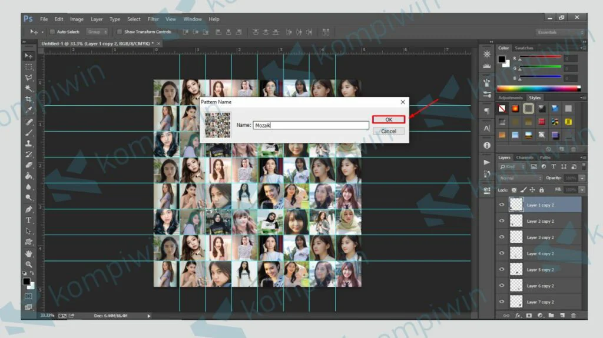Select the Lasso tool

point(29,78)
